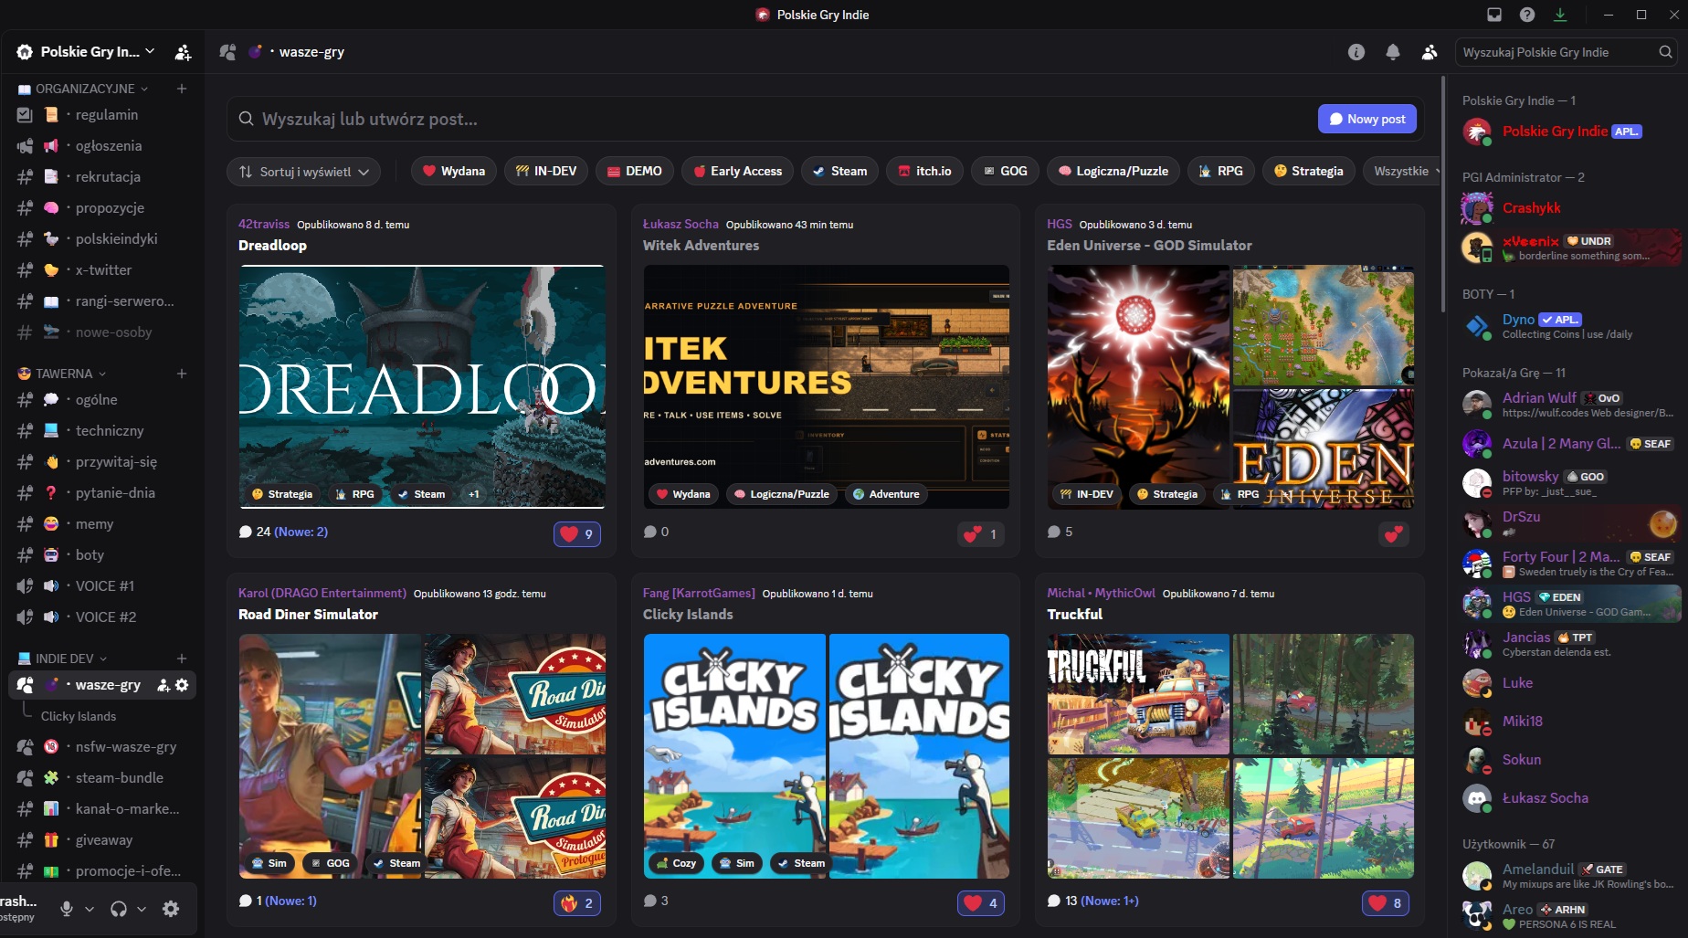This screenshot has width=1688, height=938.
Task: Toggle the Strategia tag filter
Action: point(1308,171)
